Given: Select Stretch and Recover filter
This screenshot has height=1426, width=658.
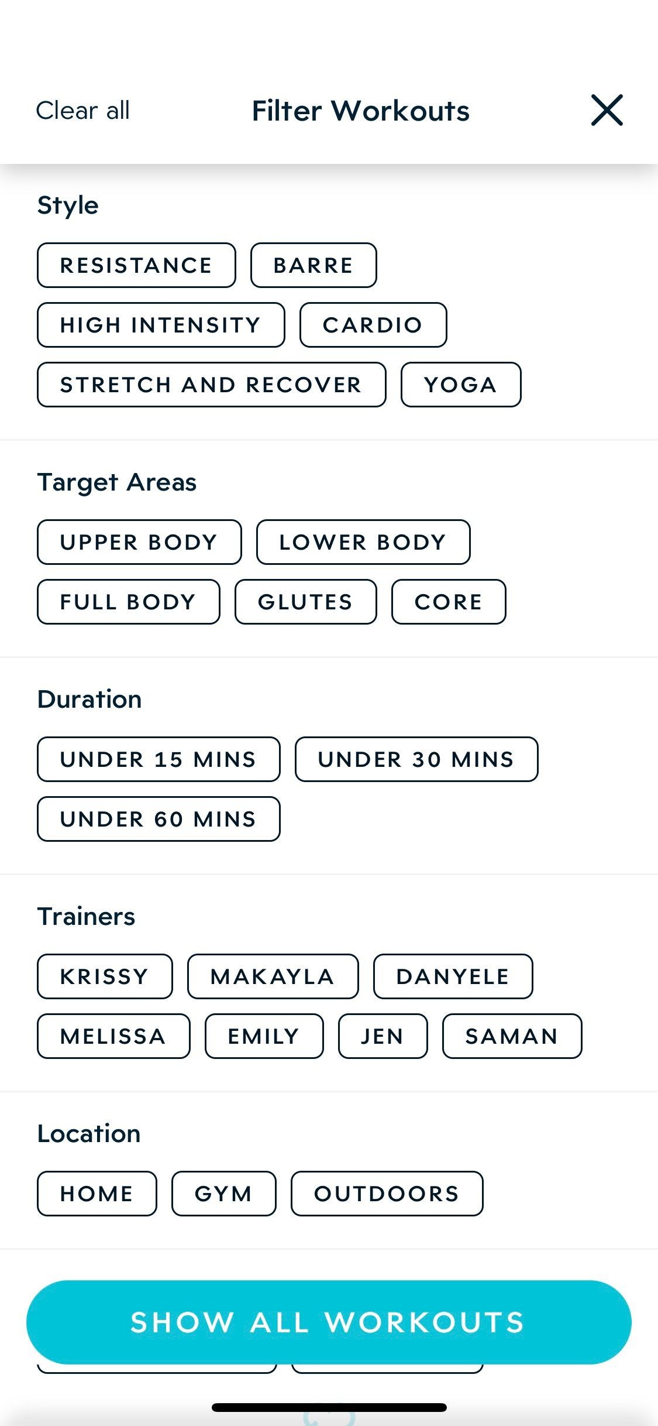Looking at the screenshot, I should [x=211, y=385].
